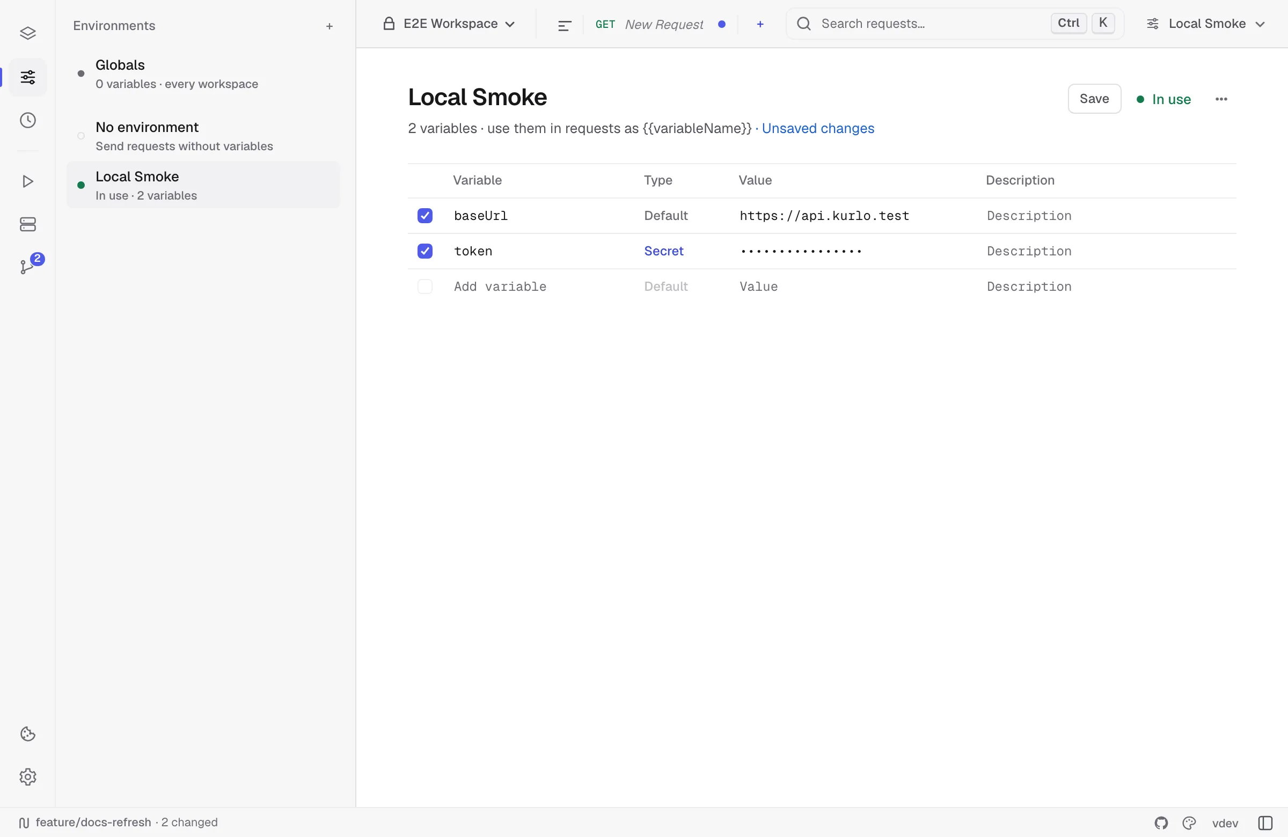Change the token type from Secret
The height and width of the screenshot is (837, 1288).
pos(663,251)
